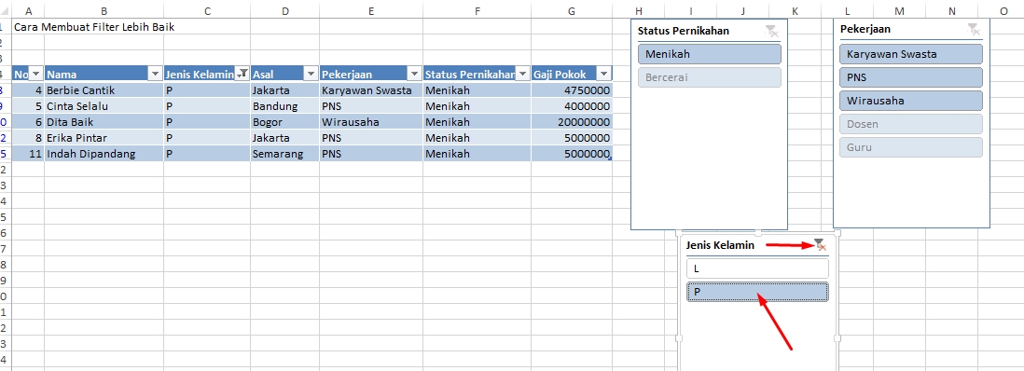This screenshot has height=371, width=1024.
Task: Clear filter on Pekerjaan slicer
Action: pos(974,30)
